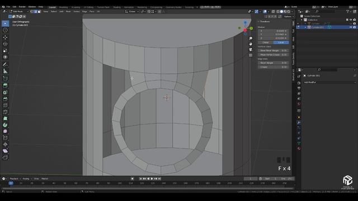Select the Move tool
The image size is (358, 201).
click(x=5, y=37)
